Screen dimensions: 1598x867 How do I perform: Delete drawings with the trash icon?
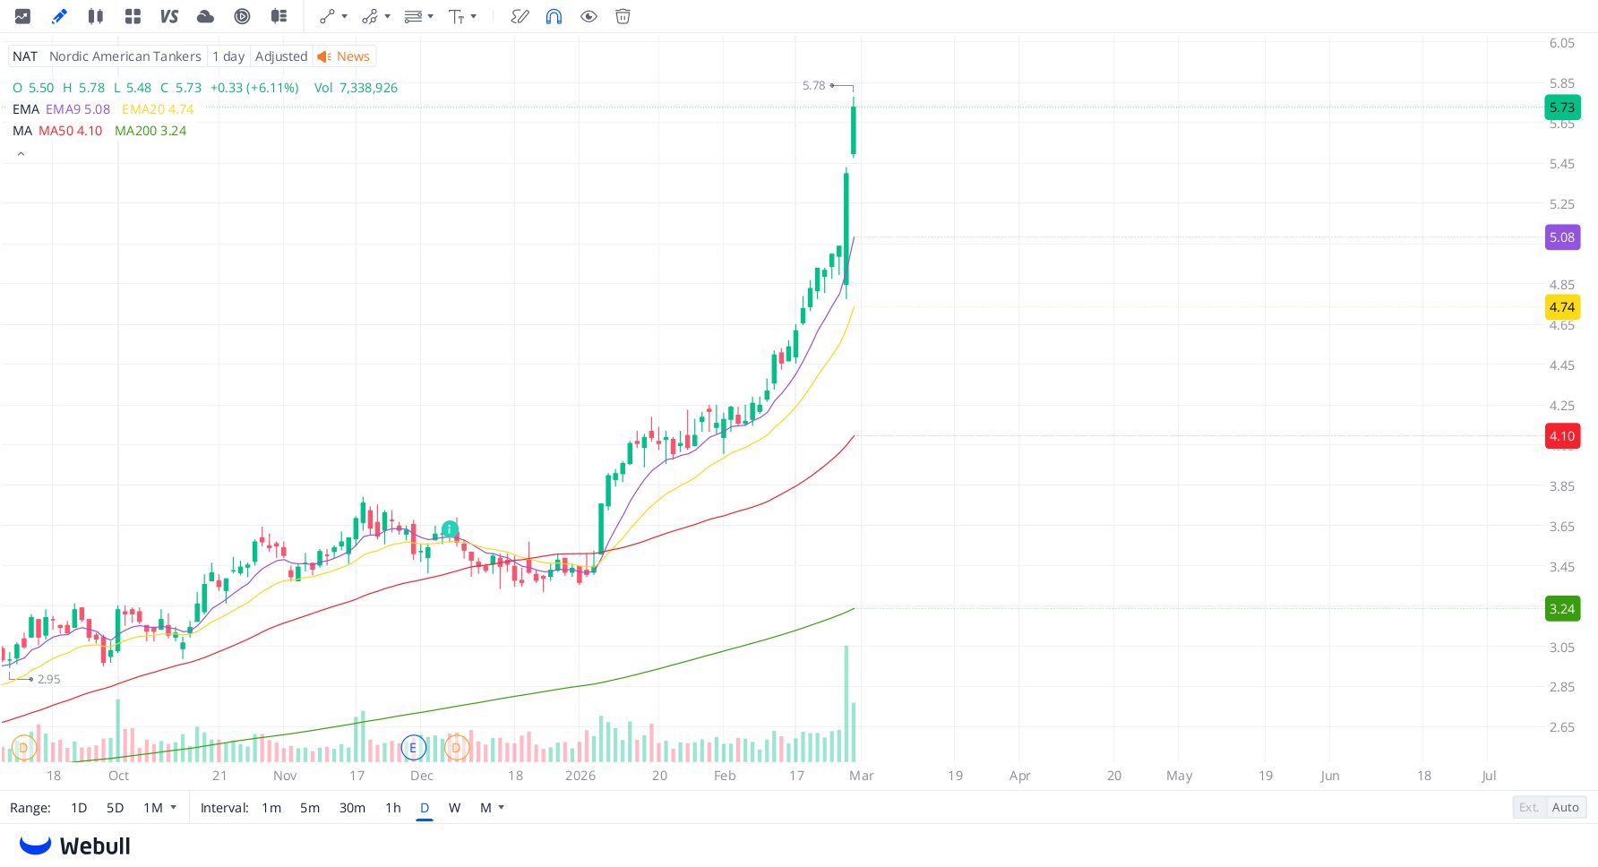tap(623, 16)
